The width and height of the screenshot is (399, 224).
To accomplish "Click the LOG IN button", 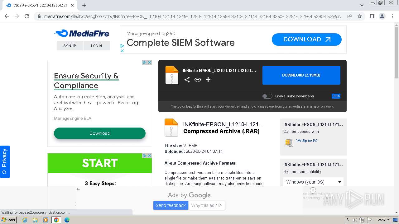I will (x=97, y=46).
